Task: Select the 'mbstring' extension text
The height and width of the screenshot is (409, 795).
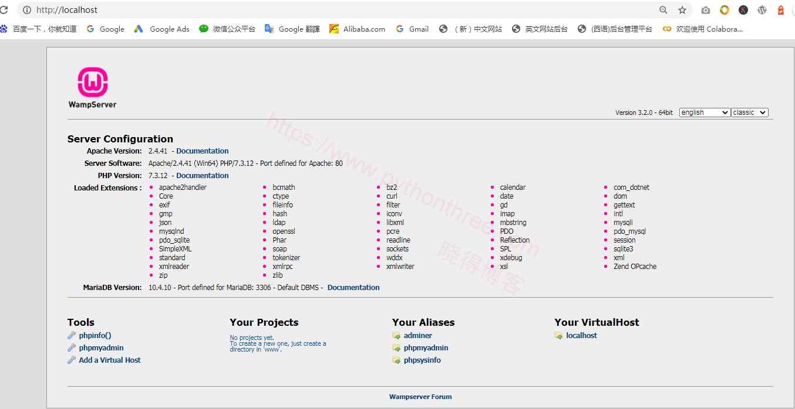Action: (513, 223)
